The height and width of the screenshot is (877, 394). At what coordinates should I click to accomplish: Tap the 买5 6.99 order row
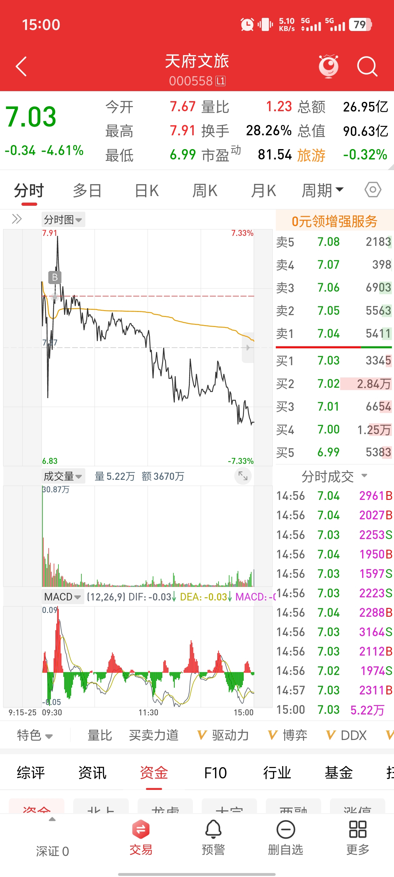pyautogui.click(x=334, y=453)
